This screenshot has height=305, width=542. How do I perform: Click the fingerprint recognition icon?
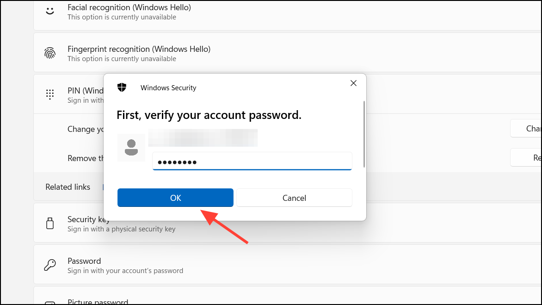pos(49,52)
